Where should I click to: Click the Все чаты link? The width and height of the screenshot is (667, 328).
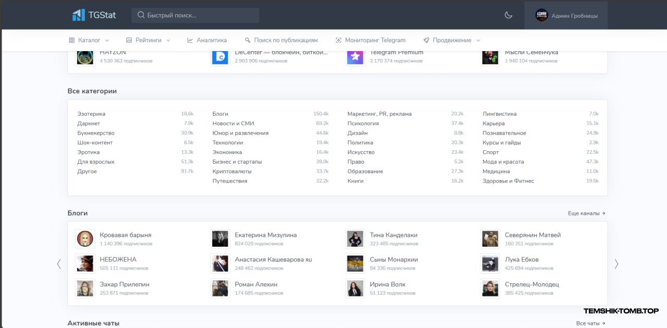point(591,323)
